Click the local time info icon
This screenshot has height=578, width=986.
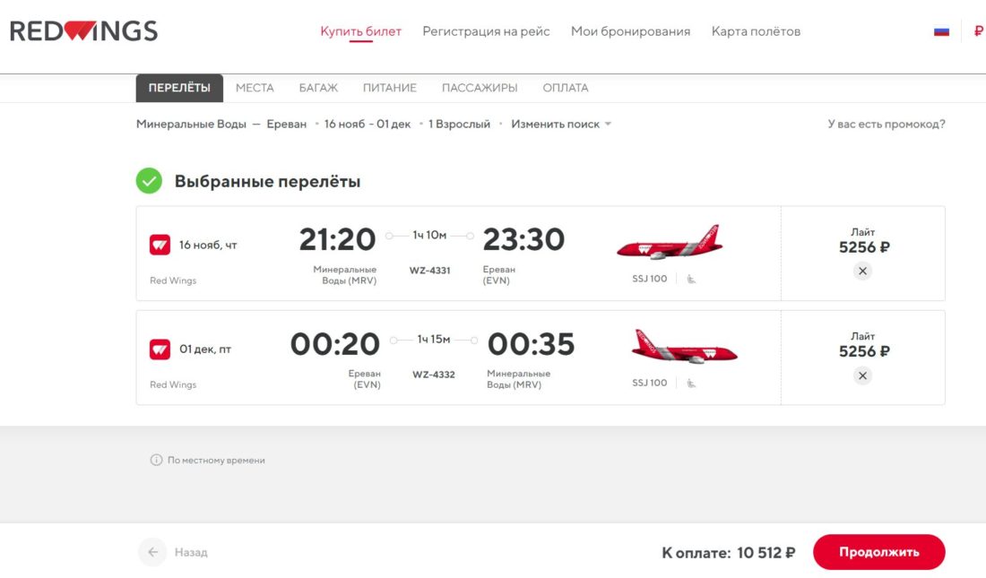pyautogui.click(x=156, y=461)
